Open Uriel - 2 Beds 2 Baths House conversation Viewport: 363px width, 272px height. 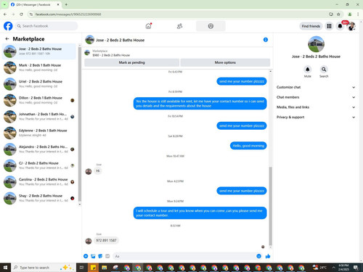39,84
